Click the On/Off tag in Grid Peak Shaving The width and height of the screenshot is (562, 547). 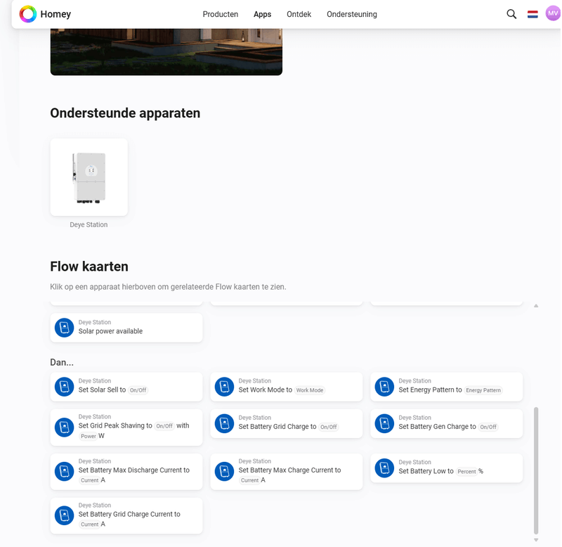[164, 426]
